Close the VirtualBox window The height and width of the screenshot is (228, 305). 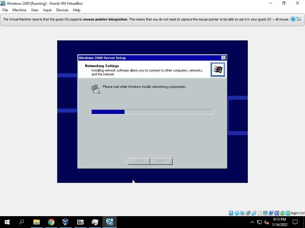[x=298, y=3]
